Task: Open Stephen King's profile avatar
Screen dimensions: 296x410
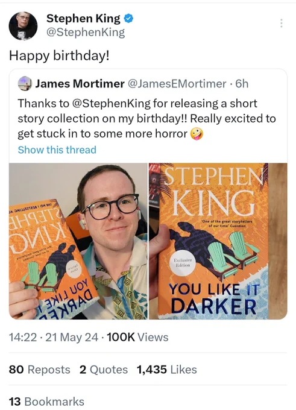Action: (23, 26)
